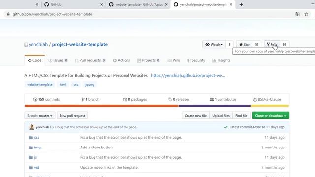Close the GitHub browser tab
315x177 pixels.
102,4
